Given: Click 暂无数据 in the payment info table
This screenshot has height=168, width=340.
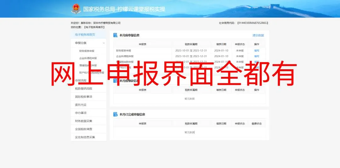Looking at the screenshot, I should point(190,99).
